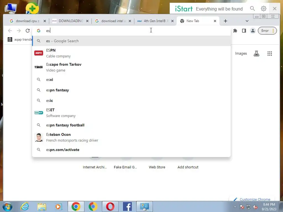Switch to the 'download intel' tab

[x=113, y=21]
